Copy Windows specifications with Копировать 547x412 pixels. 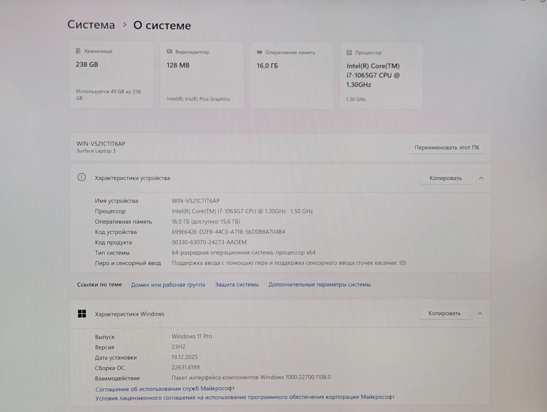coord(444,313)
